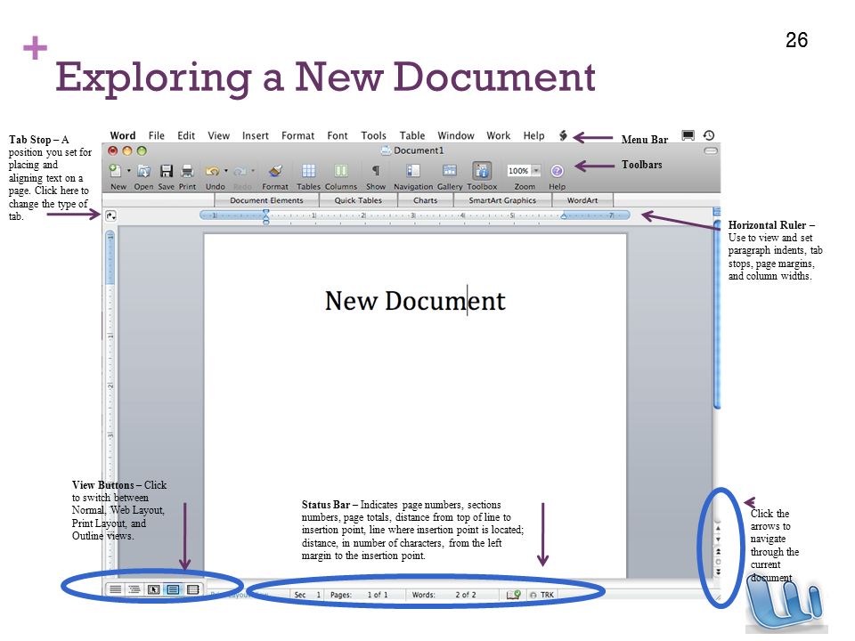The height and width of the screenshot is (641, 855).
Task: Open the dropdown arrow beside the New icon
Action: point(129,171)
